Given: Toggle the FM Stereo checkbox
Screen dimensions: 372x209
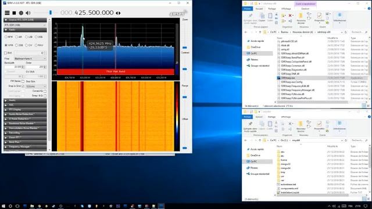Looking at the screenshot, I should (23, 81).
